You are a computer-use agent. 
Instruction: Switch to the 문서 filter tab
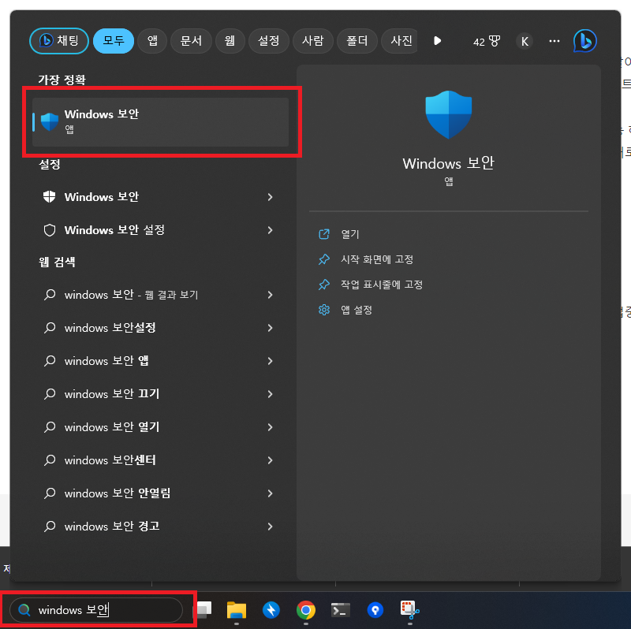click(191, 41)
